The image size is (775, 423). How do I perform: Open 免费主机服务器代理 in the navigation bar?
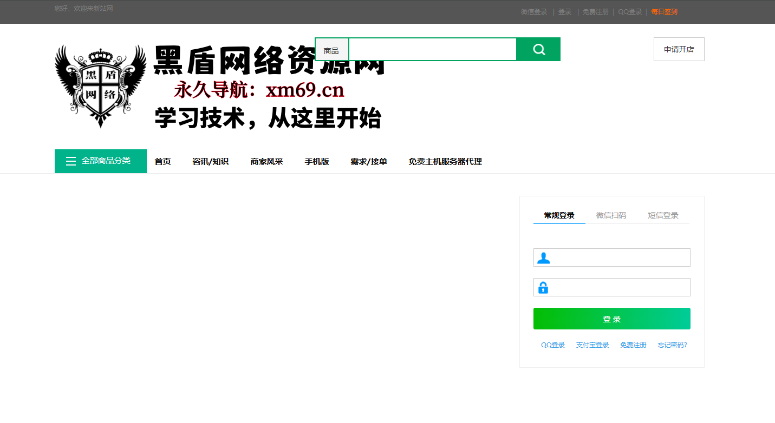click(445, 161)
